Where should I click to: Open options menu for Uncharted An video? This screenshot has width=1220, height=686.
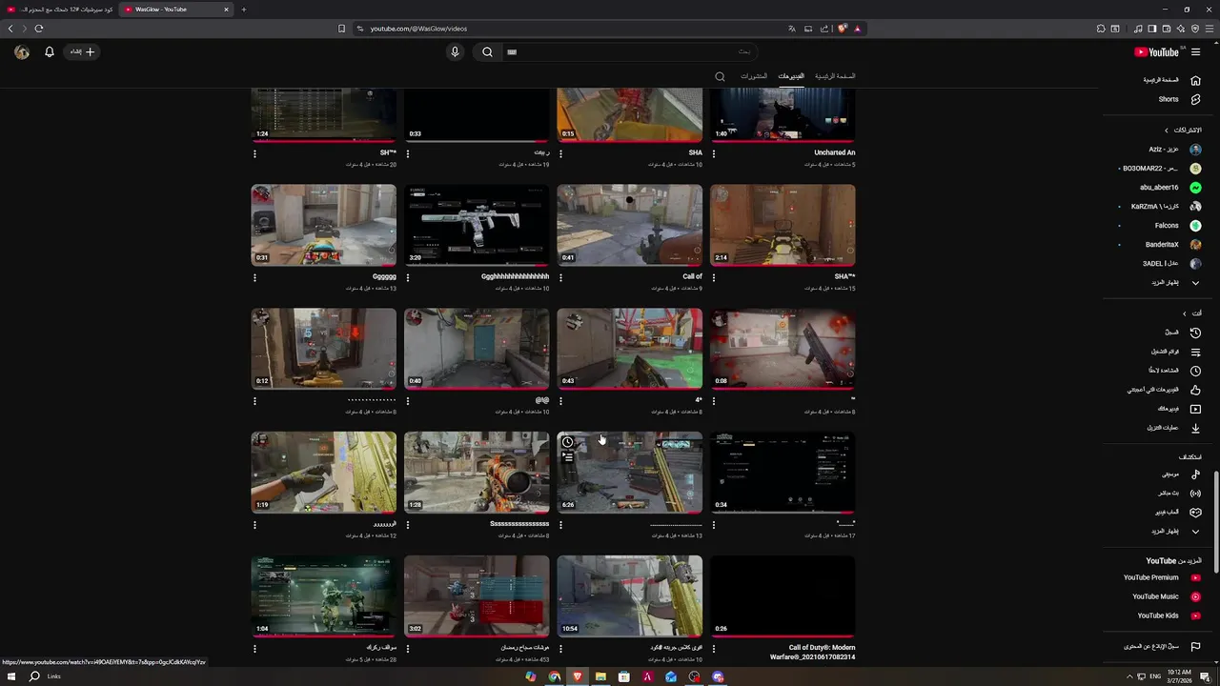point(714,153)
